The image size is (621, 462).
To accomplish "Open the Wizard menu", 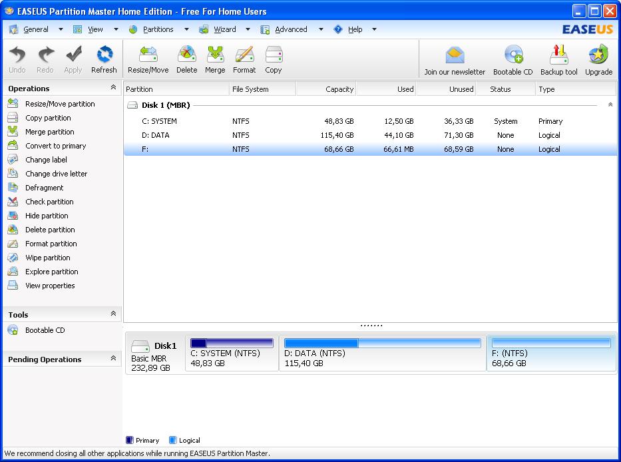I will pos(224,29).
